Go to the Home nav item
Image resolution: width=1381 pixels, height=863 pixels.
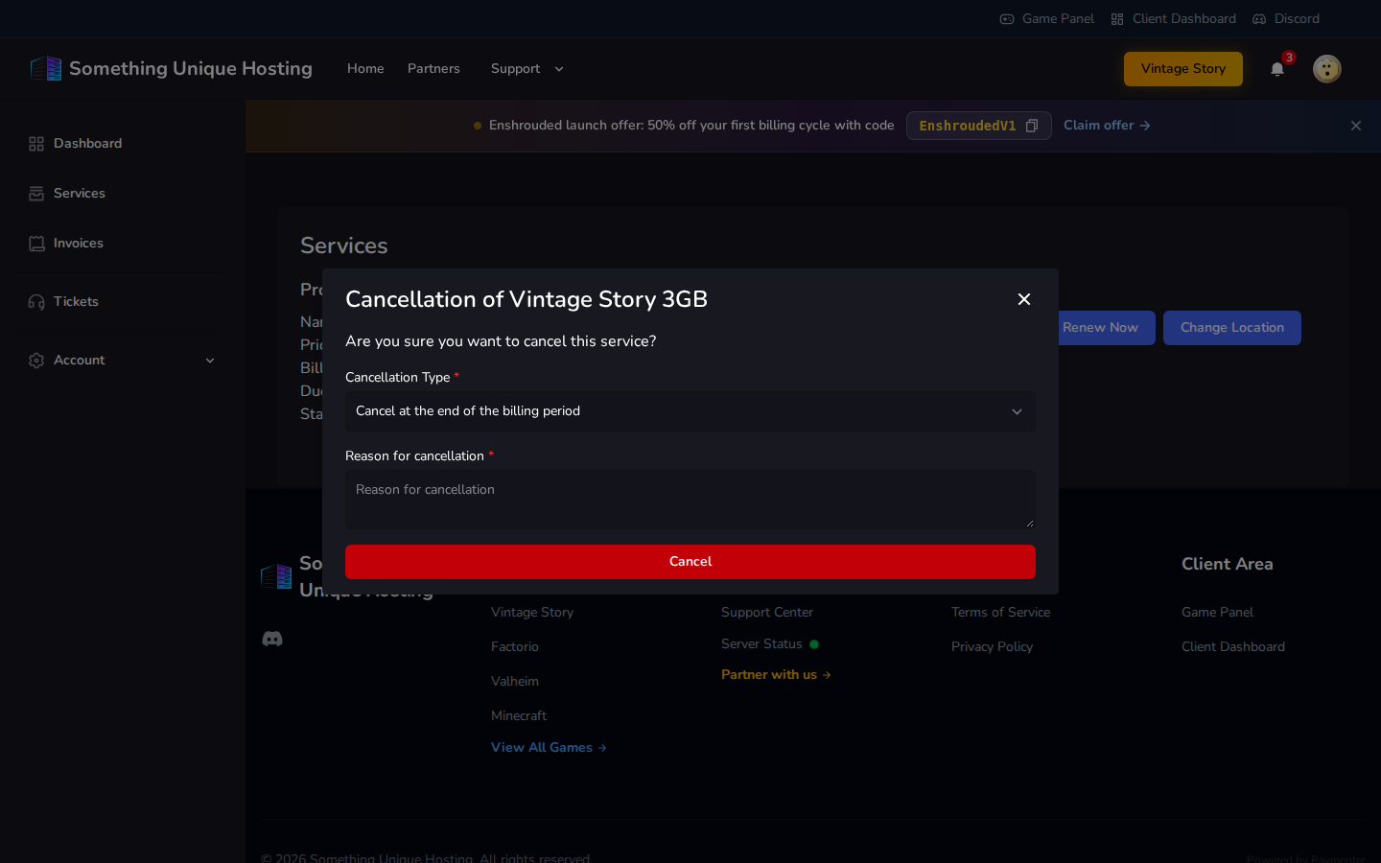365,69
